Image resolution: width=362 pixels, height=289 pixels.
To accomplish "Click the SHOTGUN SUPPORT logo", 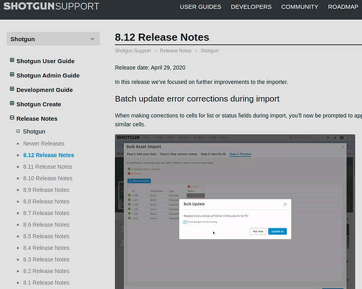I will (x=51, y=6).
